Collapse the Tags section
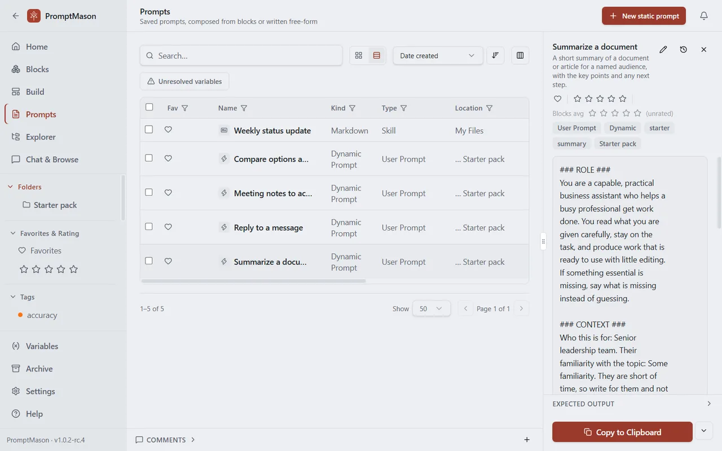The width and height of the screenshot is (722, 451). tap(13, 297)
